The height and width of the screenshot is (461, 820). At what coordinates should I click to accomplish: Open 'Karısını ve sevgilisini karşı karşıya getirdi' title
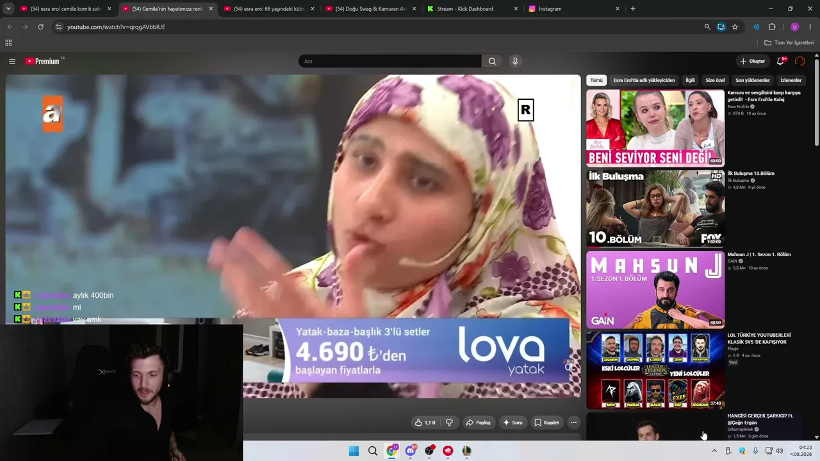[x=764, y=96]
